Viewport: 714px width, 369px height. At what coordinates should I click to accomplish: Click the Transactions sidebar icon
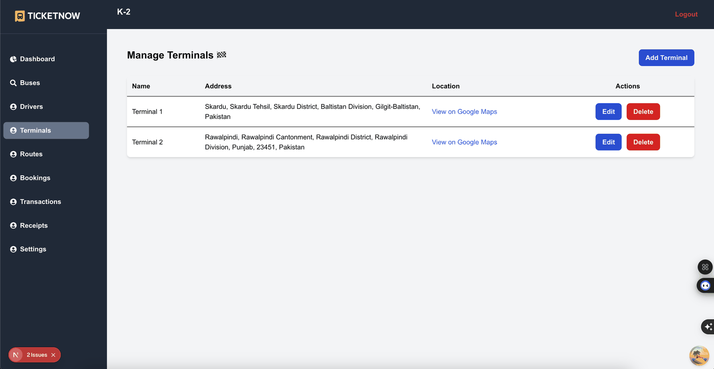[13, 202]
